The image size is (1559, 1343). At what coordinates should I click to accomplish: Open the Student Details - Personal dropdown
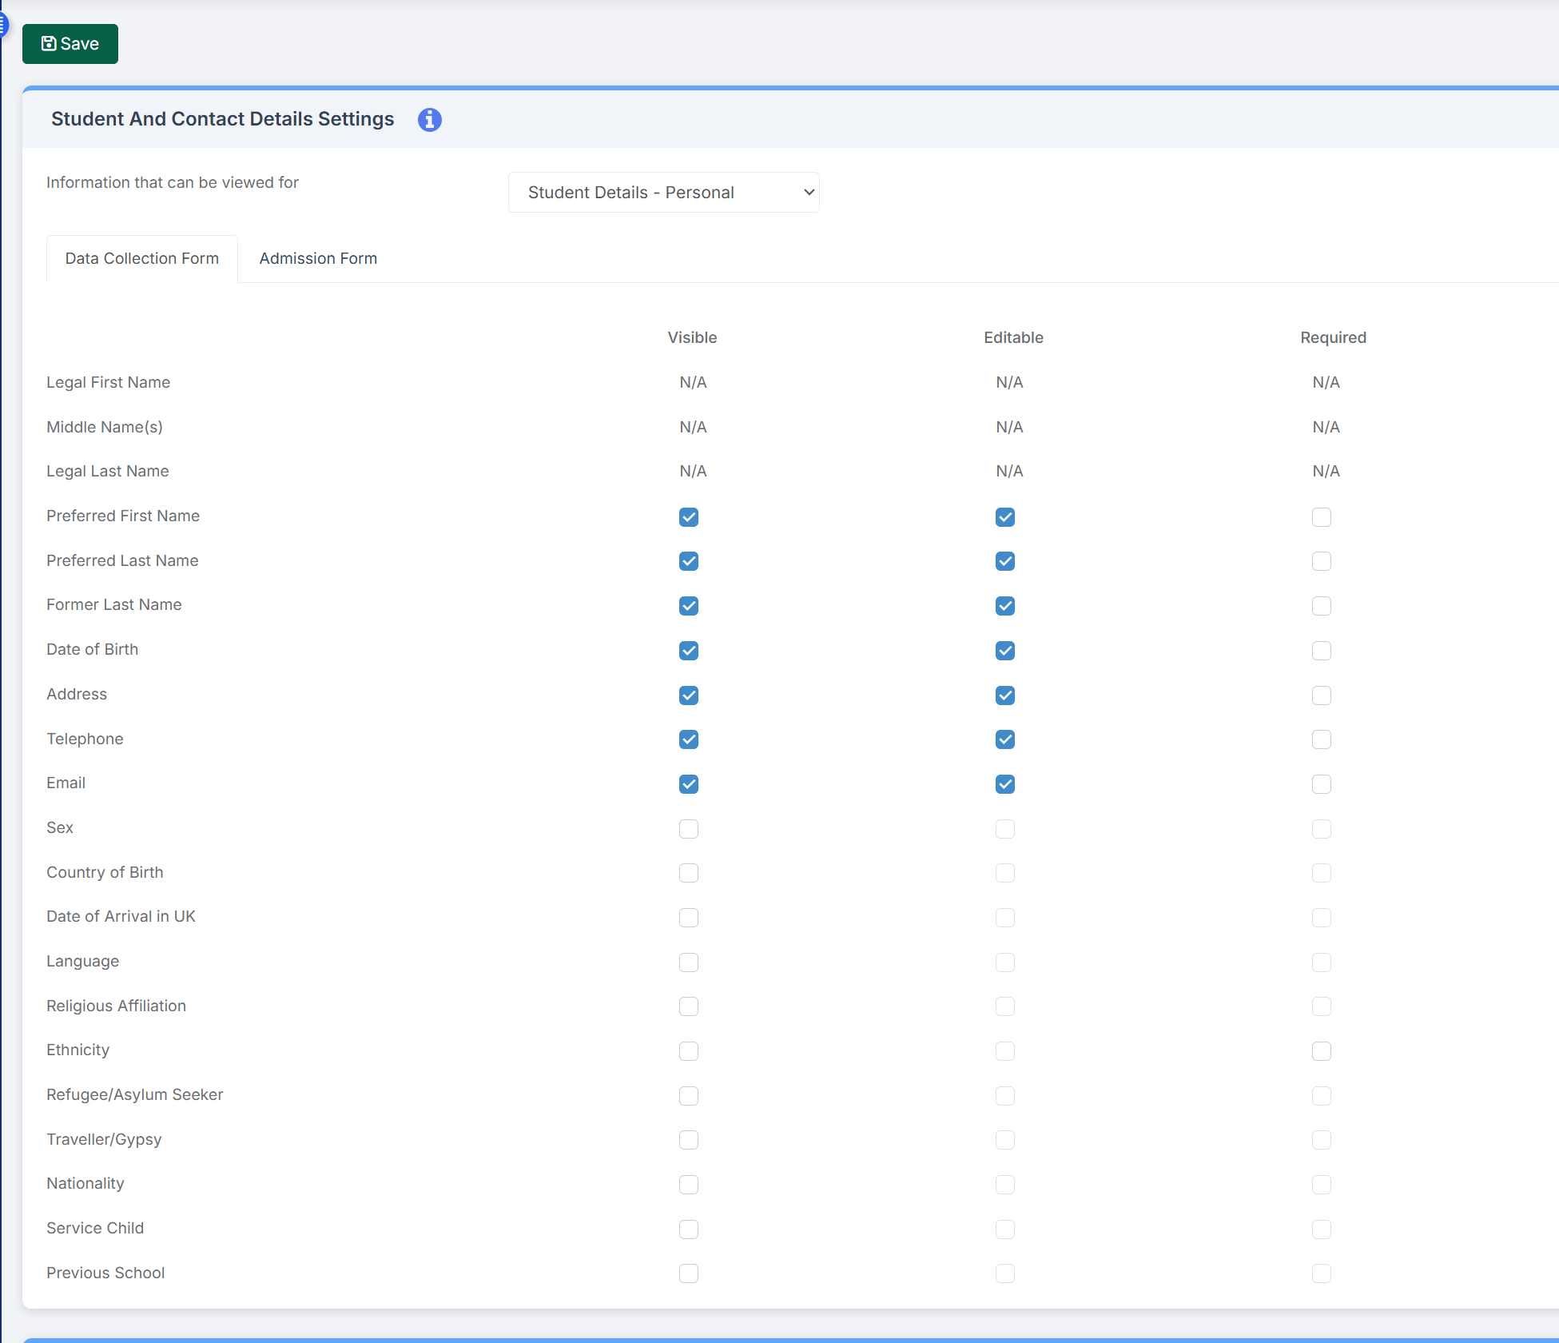click(663, 193)
